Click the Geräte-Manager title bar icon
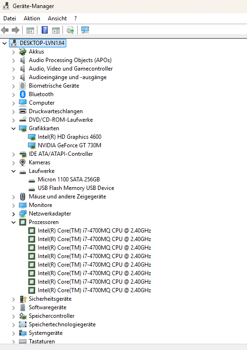The image size is (247, 350). (6, 6)
